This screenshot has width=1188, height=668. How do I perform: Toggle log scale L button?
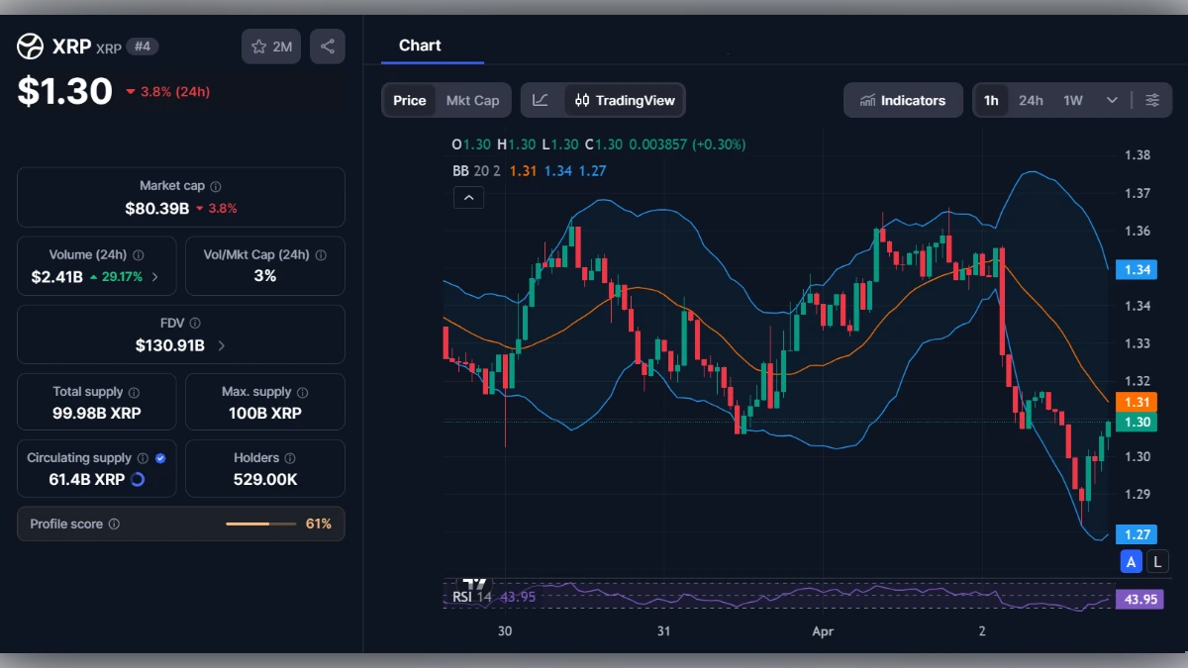pos(1158,562)
